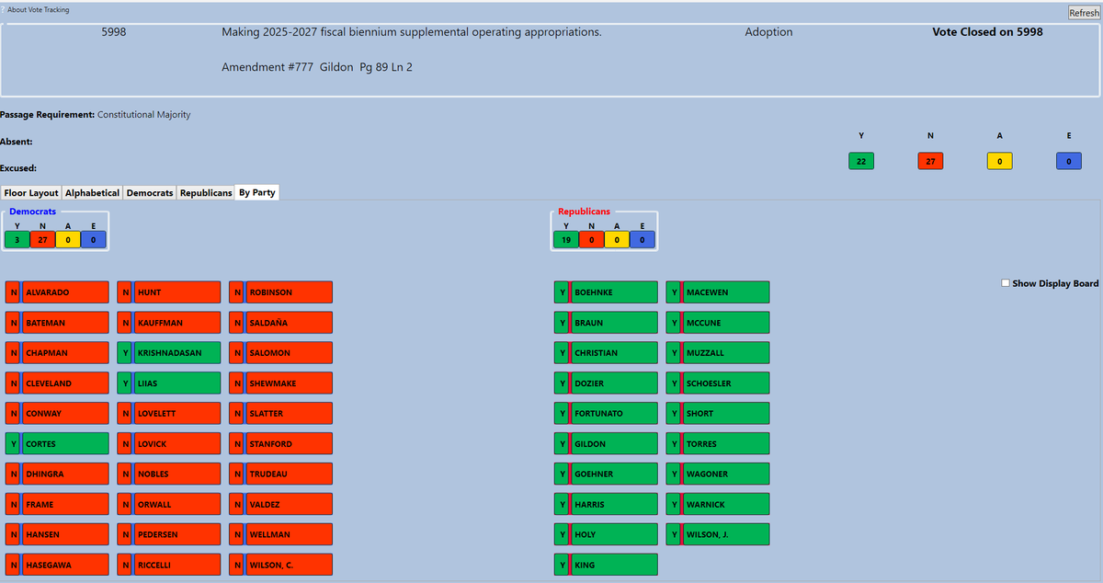The image size is (1103, 583).
Task: Select ORWALL's vote entry
Action: [169, 505]
